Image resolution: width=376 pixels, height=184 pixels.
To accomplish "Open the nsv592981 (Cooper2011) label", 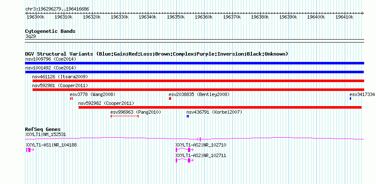I will (x=60, y=85).
